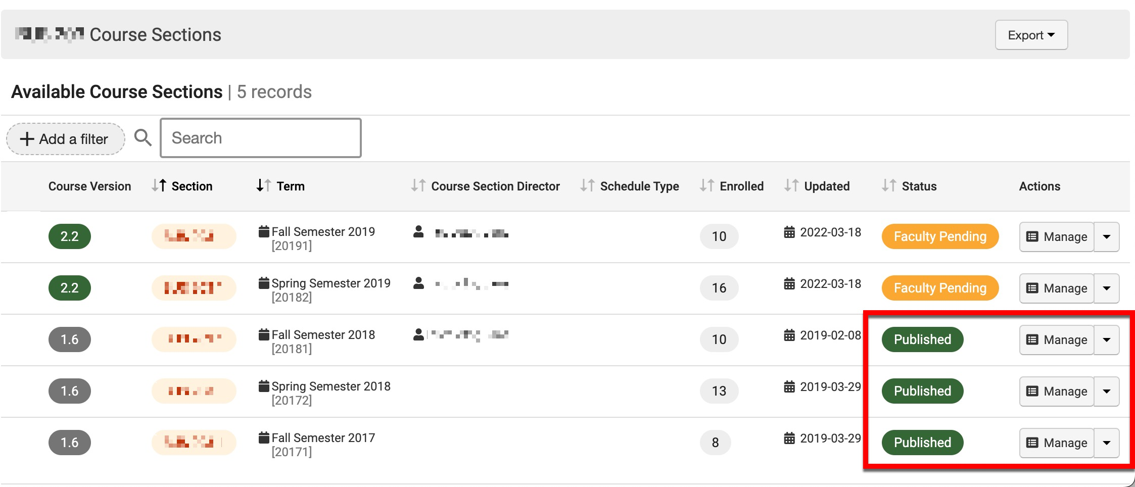
Task: Expand actions arrow for Fall Semester 2019
Action: pyautogui.click(x=1107, y=237)
